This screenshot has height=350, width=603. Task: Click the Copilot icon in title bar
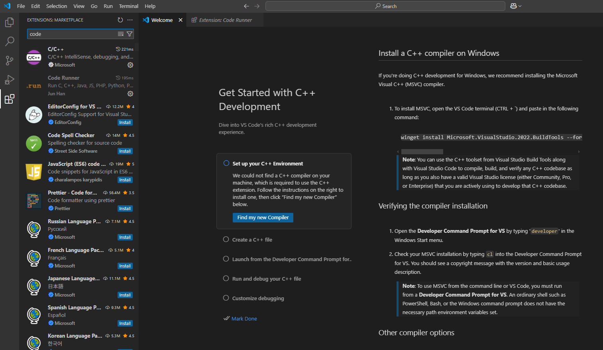[x=513, y=6]
